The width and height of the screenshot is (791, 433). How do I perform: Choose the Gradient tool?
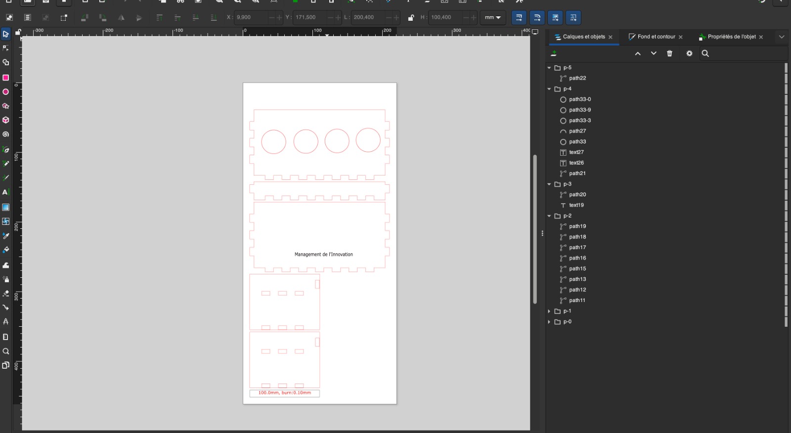(x=6, y=207)
